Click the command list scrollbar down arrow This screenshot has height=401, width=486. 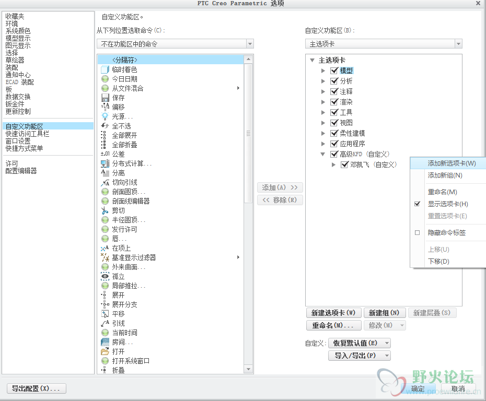[x=248, y=369]
